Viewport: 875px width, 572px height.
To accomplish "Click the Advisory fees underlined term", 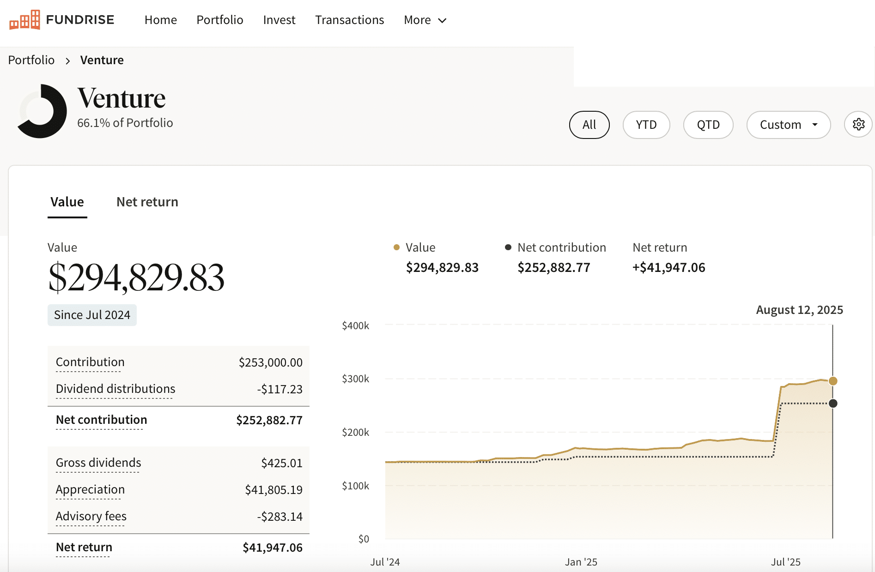I will tap(91, 516).
